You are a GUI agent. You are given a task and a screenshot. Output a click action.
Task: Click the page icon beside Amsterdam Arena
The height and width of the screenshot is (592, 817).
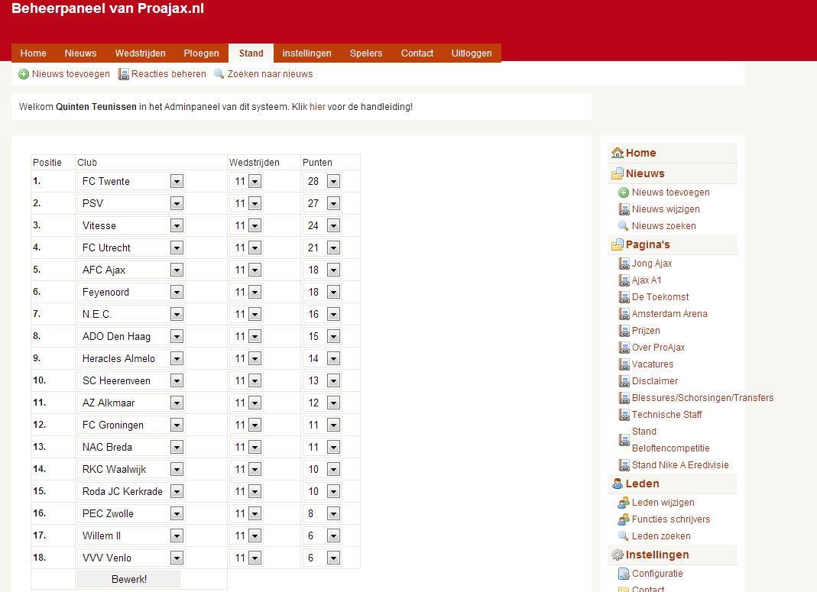[x=624, y=314]
